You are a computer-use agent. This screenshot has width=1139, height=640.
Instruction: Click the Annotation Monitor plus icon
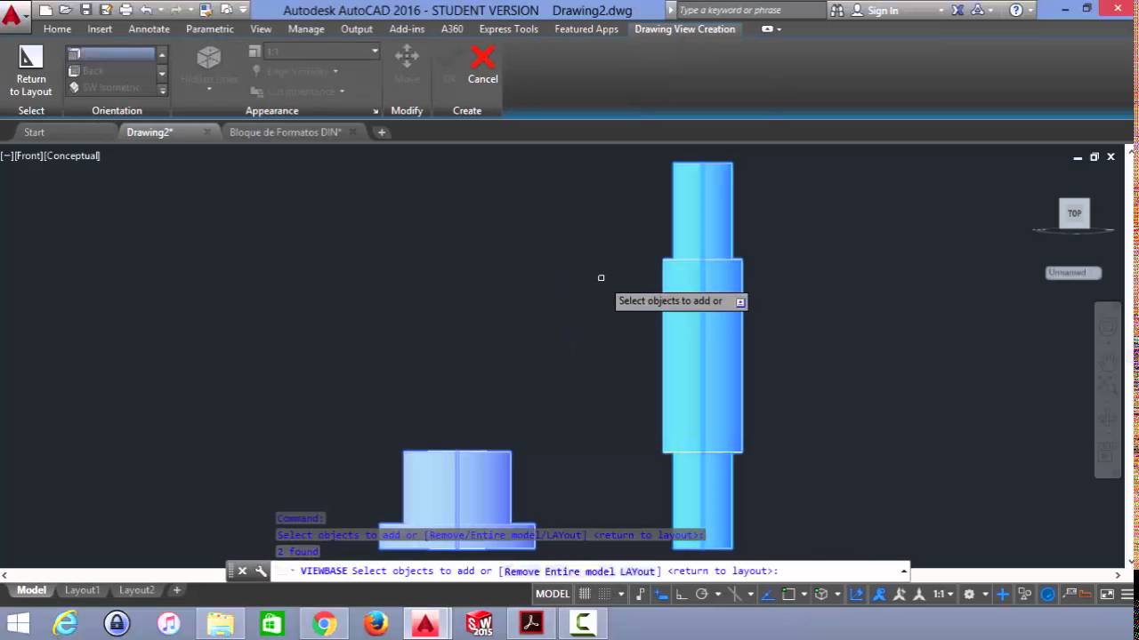(1003, 594)
